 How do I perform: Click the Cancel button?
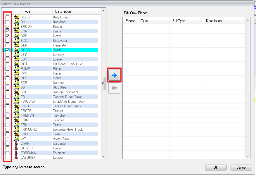click(x=241, y=167)
